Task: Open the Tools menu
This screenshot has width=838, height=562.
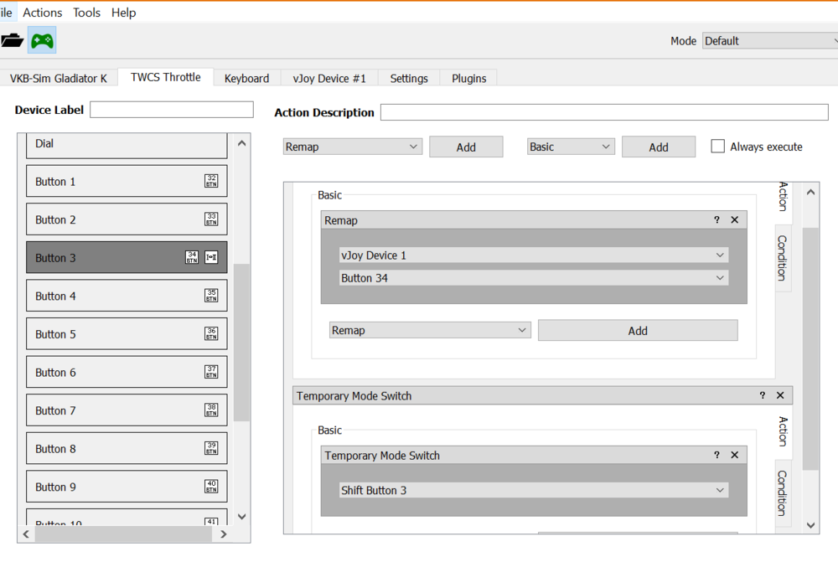Action: point(86,13)
